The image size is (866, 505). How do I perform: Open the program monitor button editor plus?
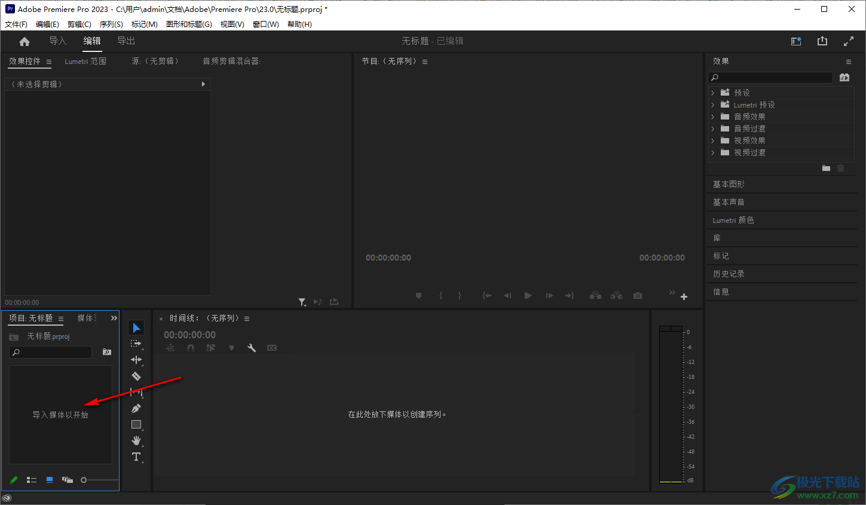(x=684, y=297)
